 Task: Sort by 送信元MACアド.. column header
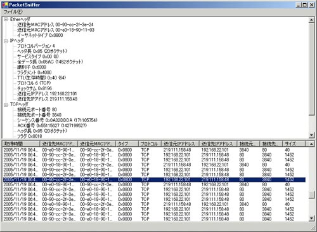[x=96, y=144]
